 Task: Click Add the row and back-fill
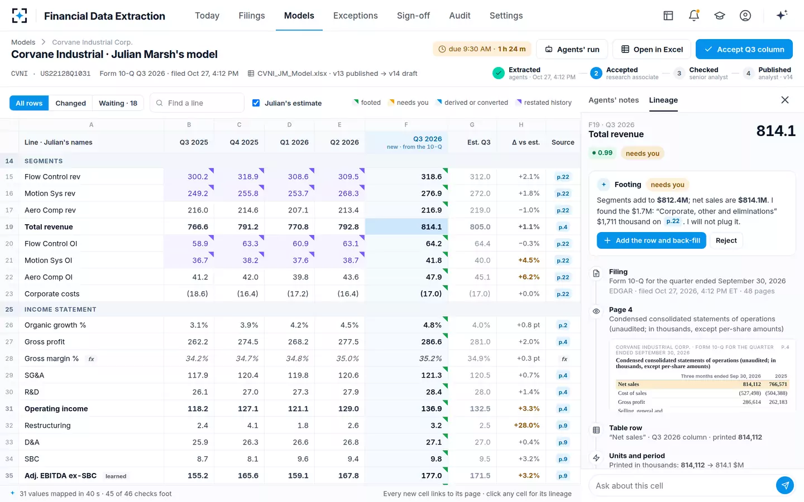[x=652, y=240]
